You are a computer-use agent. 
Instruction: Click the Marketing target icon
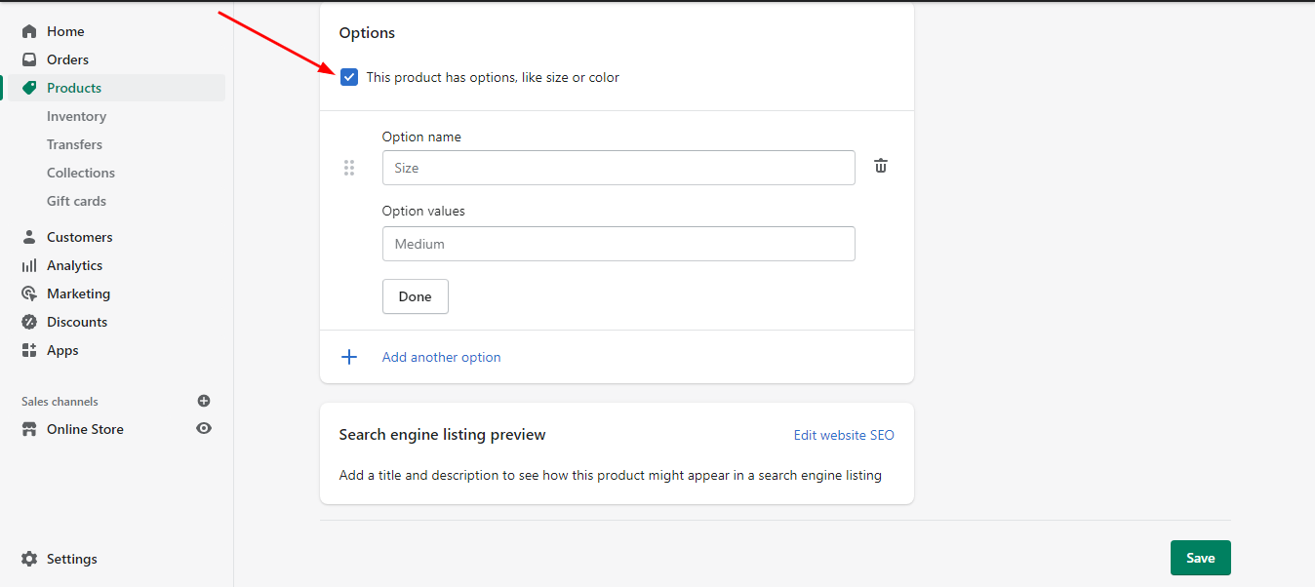(29, 293)
